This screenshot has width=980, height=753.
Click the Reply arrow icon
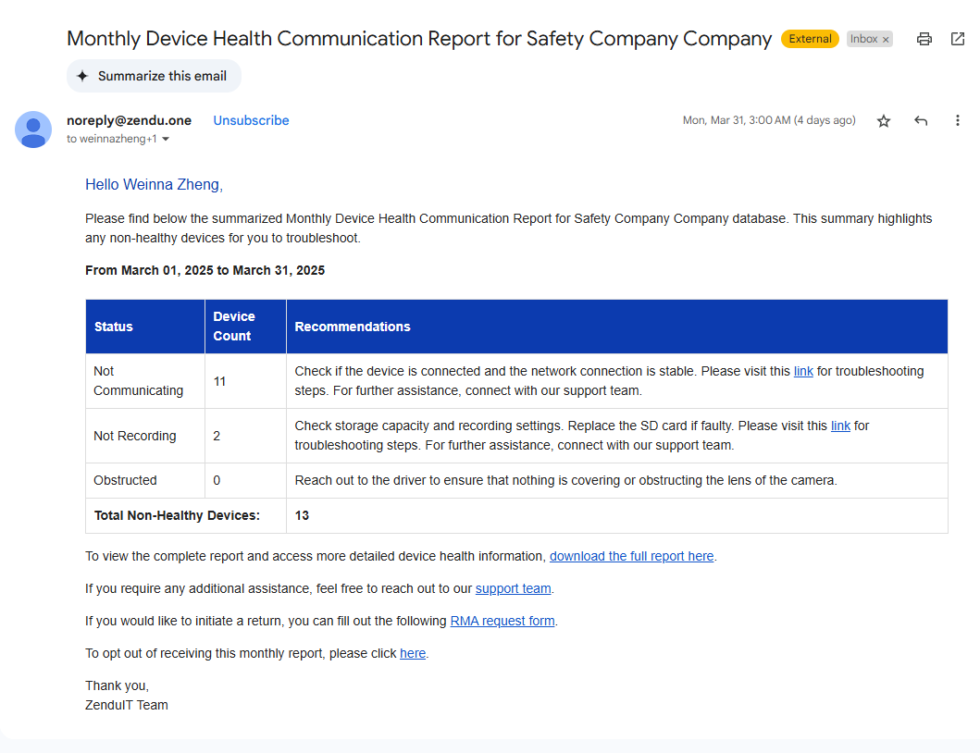pos(921,121)
